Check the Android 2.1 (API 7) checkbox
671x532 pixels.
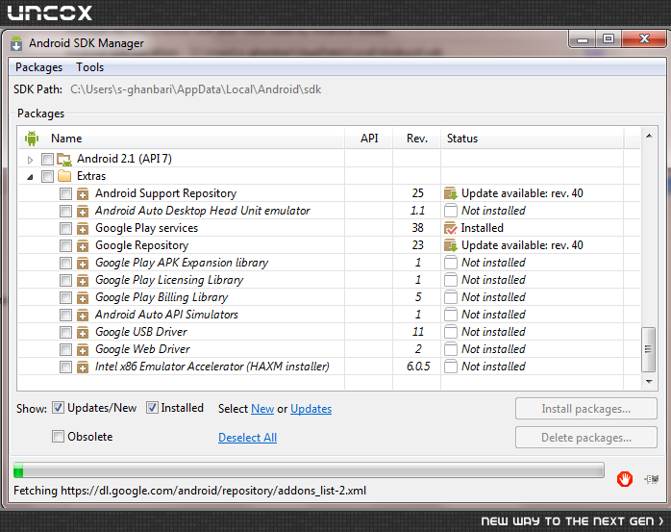pyautogui.click(x=47, y=159)
